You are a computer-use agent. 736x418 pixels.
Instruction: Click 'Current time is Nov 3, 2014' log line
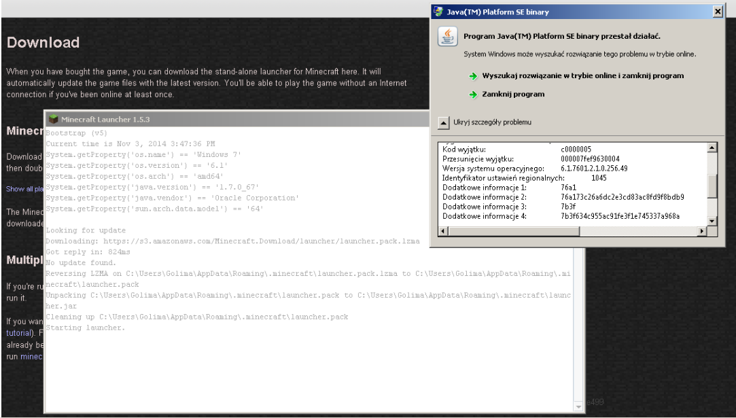click(x=130, y=143)
